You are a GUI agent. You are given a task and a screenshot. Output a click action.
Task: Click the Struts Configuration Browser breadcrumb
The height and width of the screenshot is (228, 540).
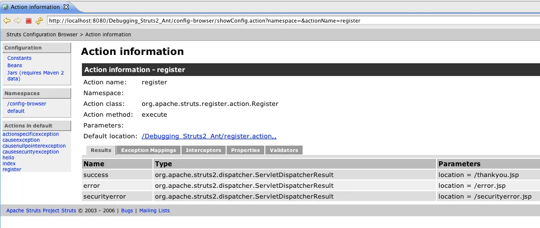42,35
